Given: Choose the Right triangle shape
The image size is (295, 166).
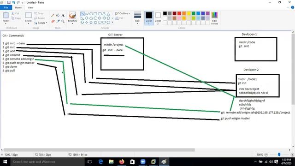Looking at the screenshot, I should coord(83,18).
